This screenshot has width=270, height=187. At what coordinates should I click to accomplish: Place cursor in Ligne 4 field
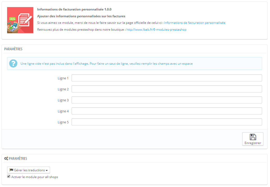(x=167, y=111)
